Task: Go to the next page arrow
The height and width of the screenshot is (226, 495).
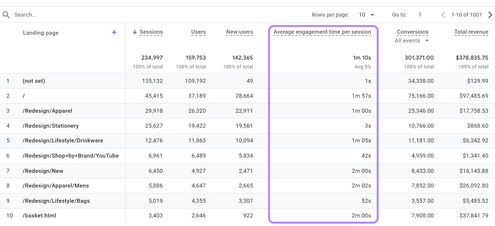Action: [x=490, y=15]
